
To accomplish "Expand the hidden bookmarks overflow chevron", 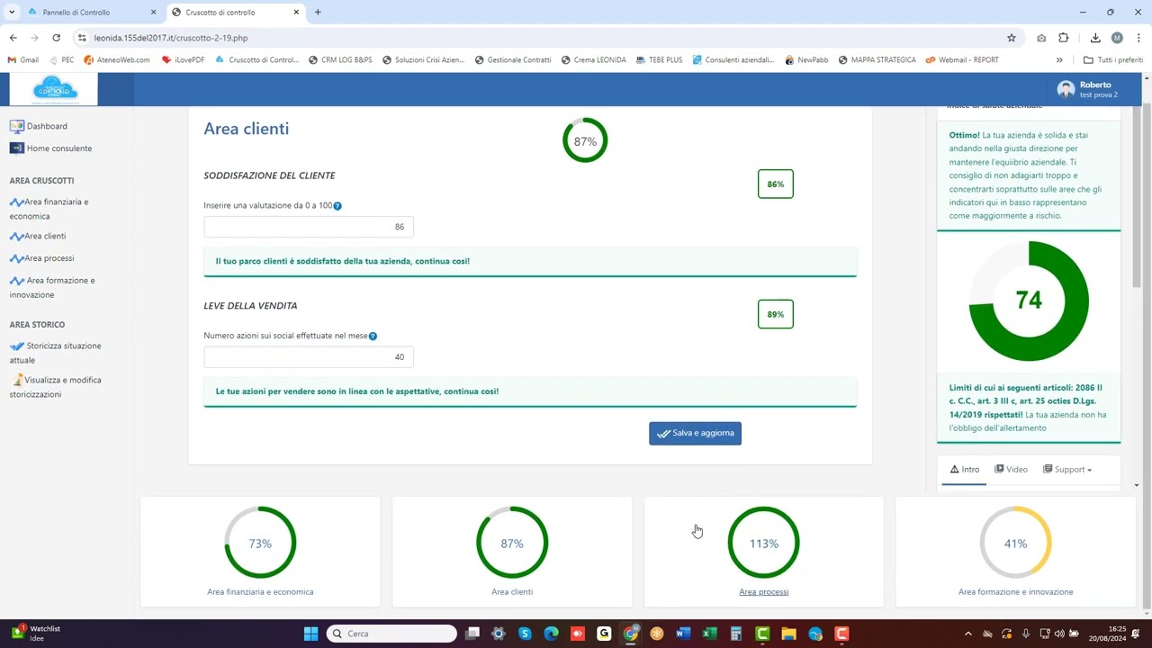I will (1059, 60).
